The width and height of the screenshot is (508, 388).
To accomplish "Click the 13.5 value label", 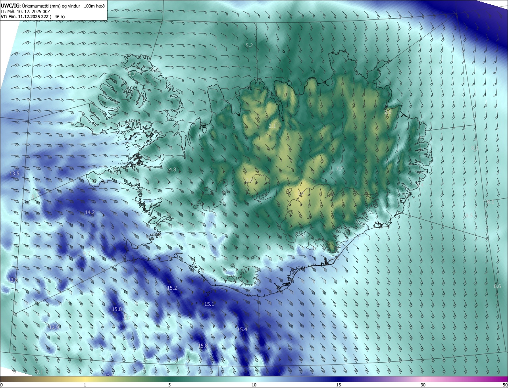I will pyautogui.click(x=14, y=174).
